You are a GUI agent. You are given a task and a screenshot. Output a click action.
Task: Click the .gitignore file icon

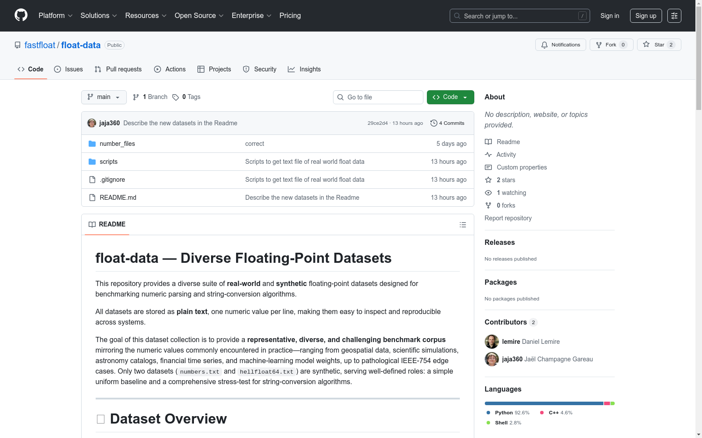tap(92, 180)
